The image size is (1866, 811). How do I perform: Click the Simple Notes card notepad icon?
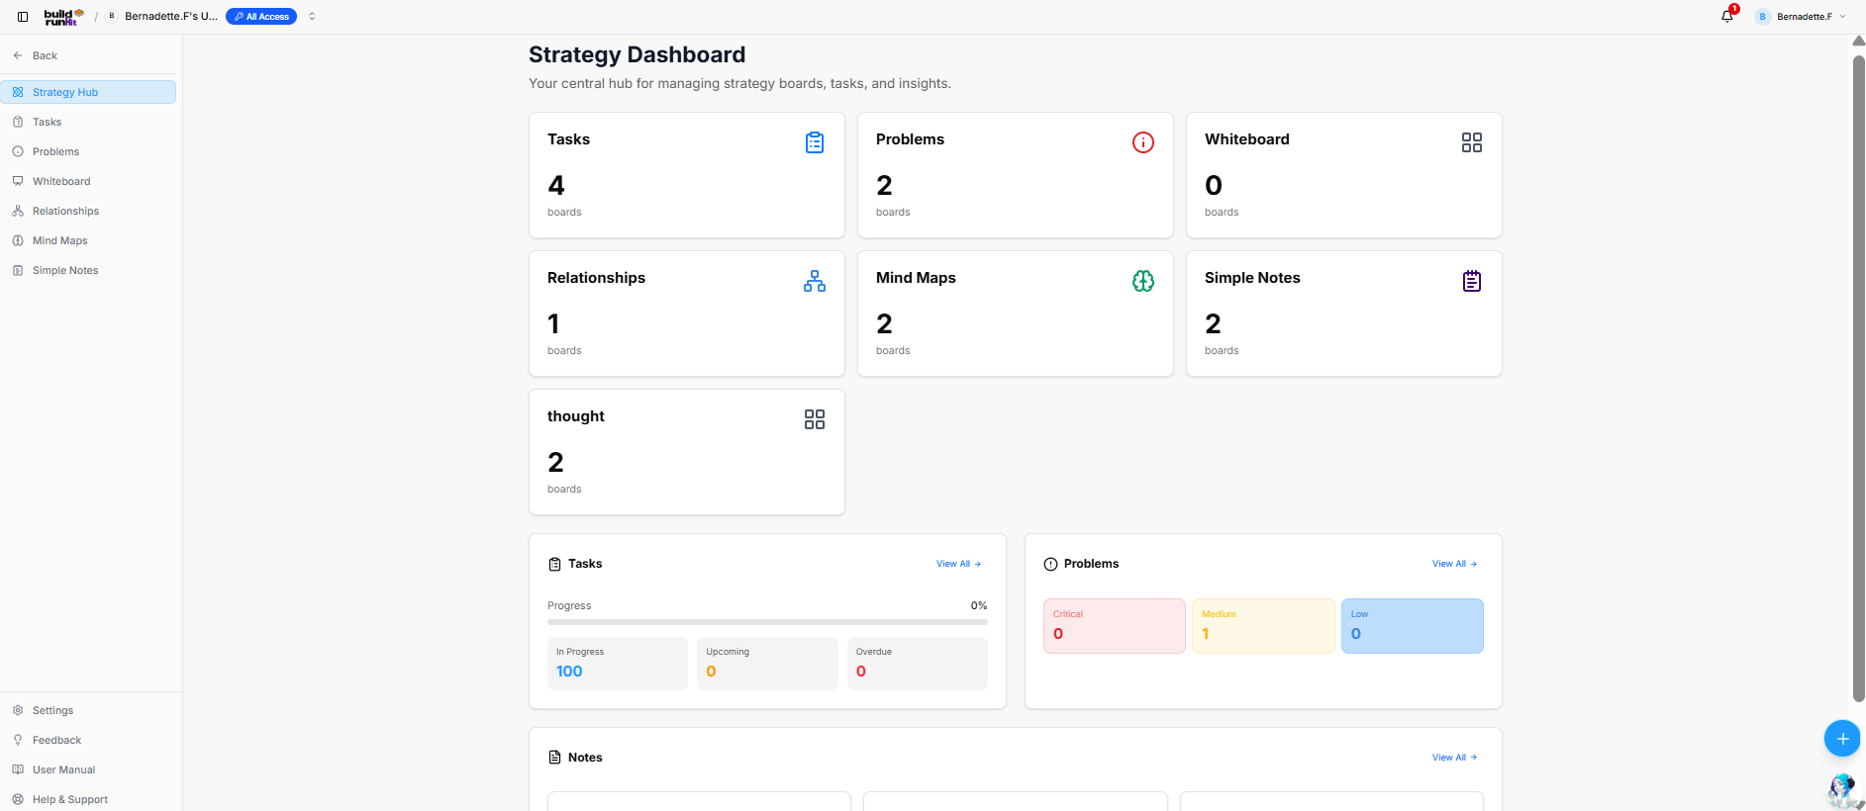[1472, 281]
